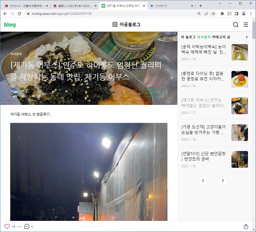Image resolution: width=256 pixels, height=232 pixels.
Task: Click the 제기동 어부스 첫 방문후기 text
Action: [30, 114]
